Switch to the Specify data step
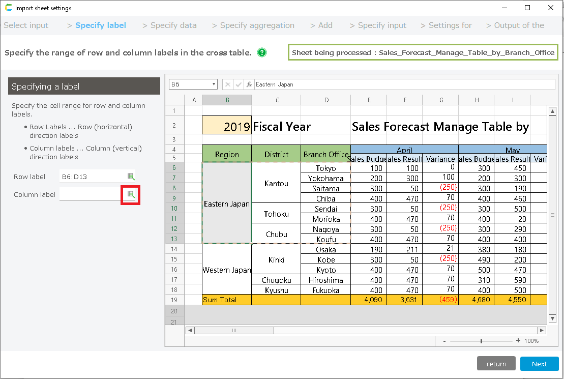 173,25
